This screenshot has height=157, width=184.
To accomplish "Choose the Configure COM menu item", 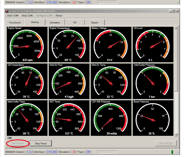I will click(44, 15).
